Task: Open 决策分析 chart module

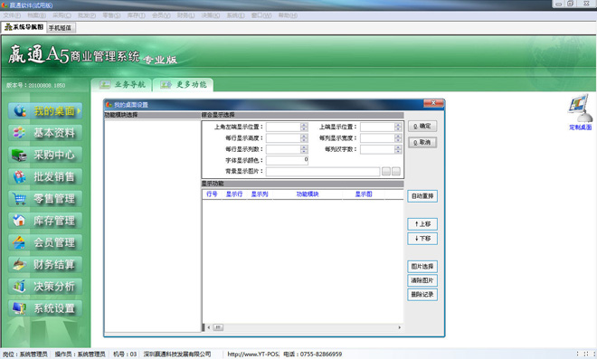Action: (45, 287)
